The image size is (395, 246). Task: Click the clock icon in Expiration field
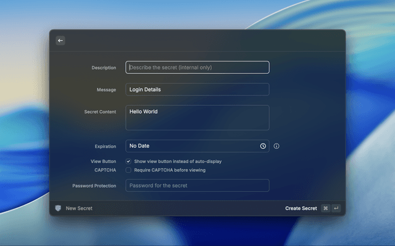pos(263,146)
